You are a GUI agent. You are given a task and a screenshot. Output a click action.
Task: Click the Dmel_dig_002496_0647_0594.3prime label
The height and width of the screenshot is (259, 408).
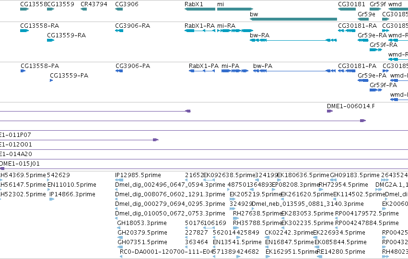click(170, 185)
